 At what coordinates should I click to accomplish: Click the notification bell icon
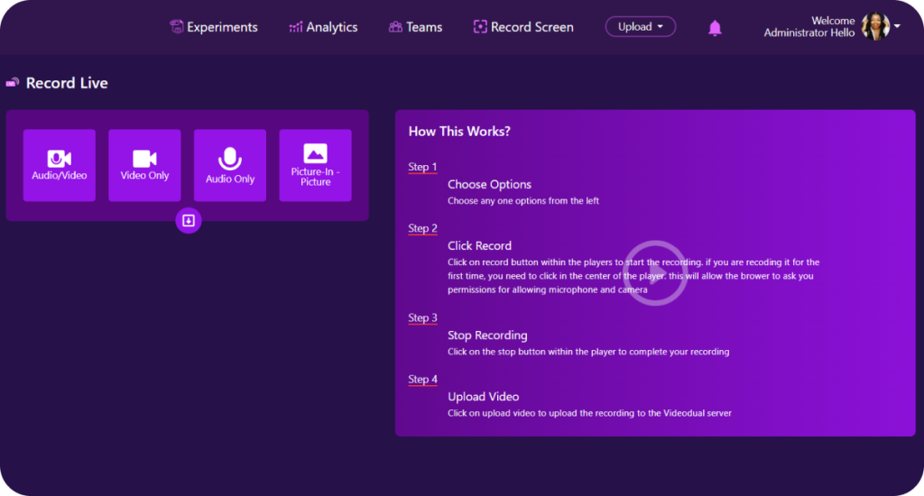pyautogui.click(x=715, y=28)
